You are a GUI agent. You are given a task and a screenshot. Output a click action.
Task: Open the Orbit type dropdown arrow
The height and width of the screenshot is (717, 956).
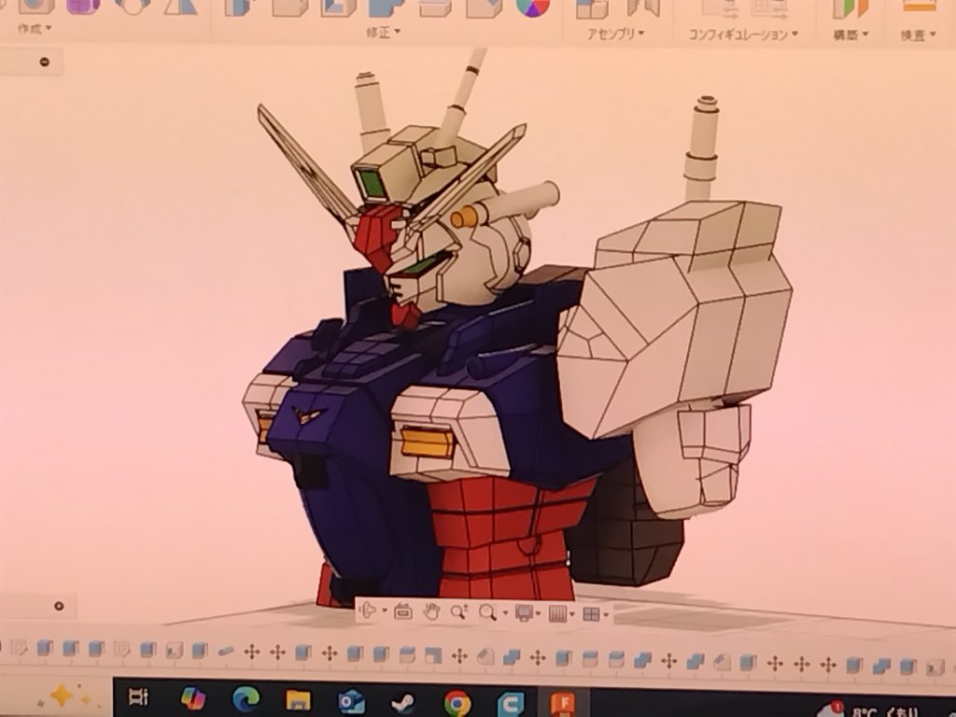tap(385, 613)
